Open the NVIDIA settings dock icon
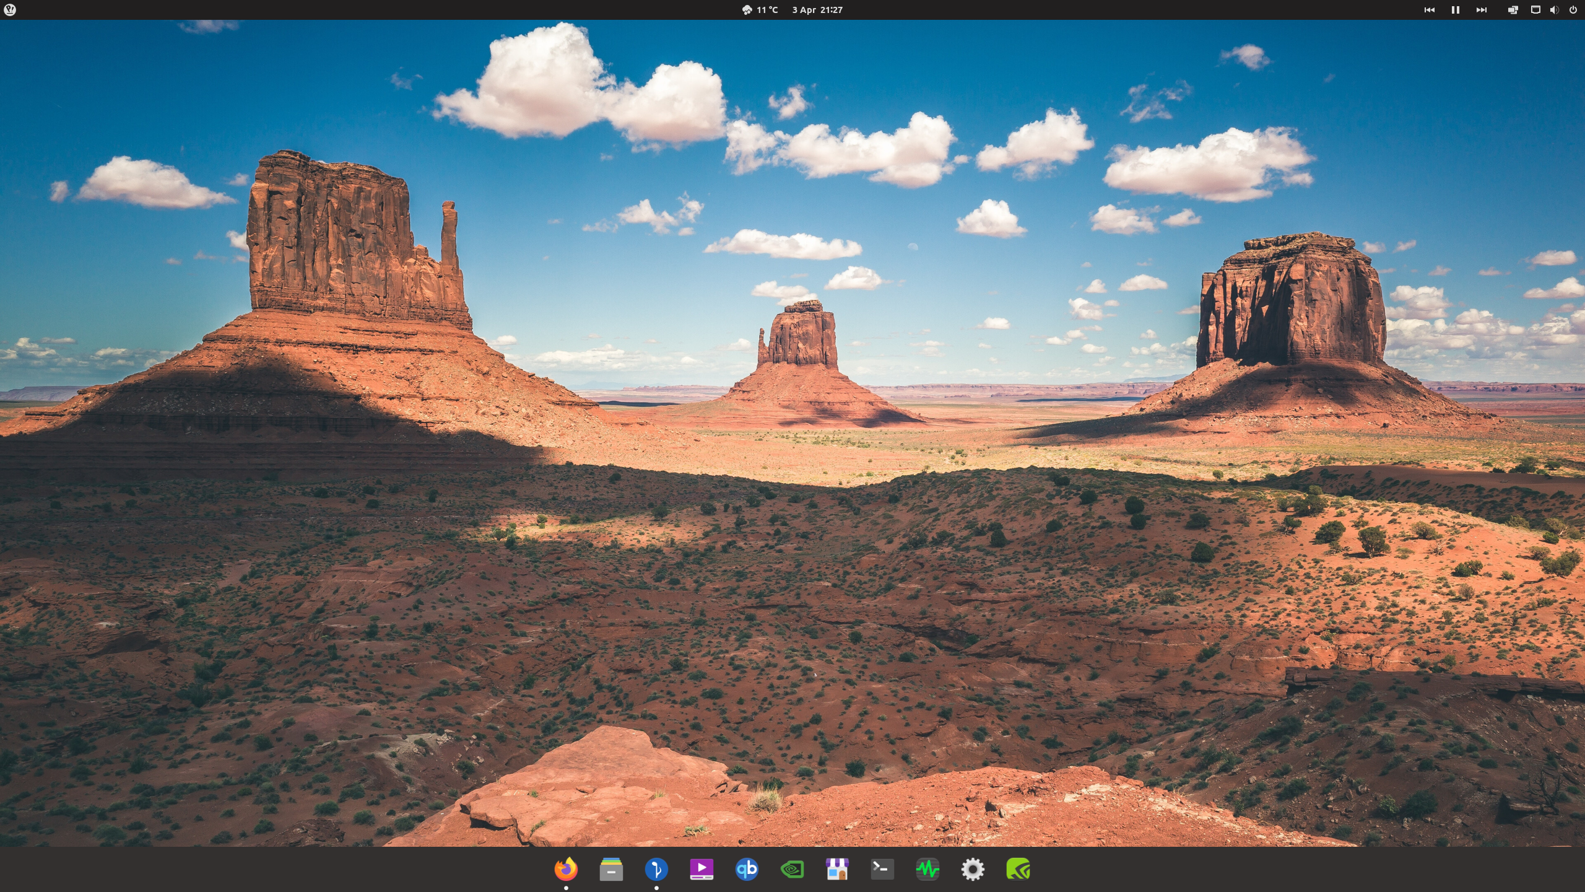The height and width of the screenshot is (892, 1585). [792, 869]
